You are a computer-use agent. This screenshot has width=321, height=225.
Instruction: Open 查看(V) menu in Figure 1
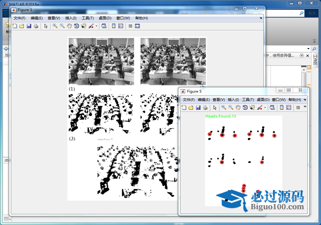[54, 18]
